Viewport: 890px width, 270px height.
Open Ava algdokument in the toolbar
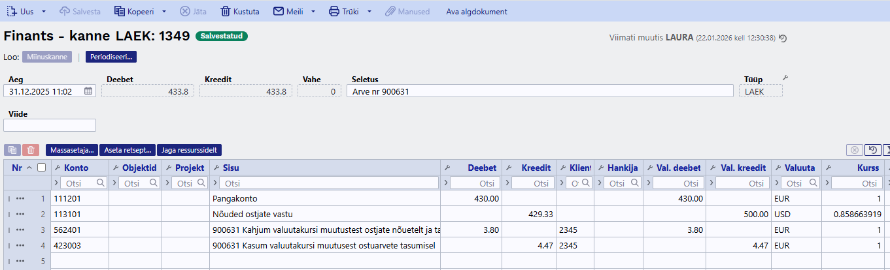[476, 12]
